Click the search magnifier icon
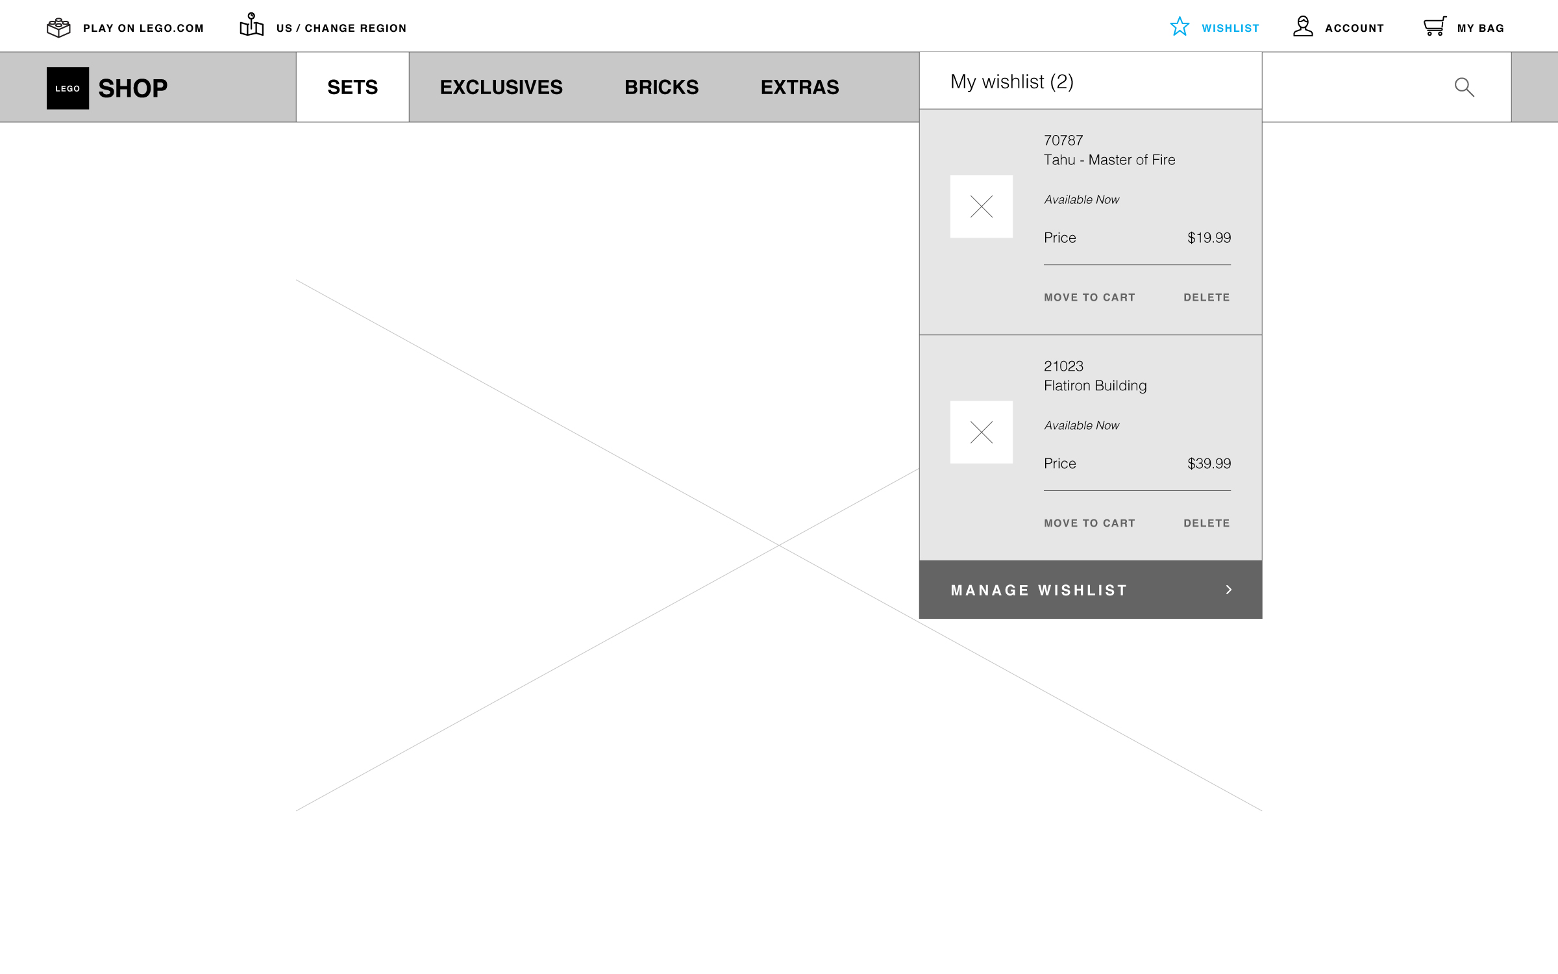This screenshot has width=1558, height=974. point(1464,87)
